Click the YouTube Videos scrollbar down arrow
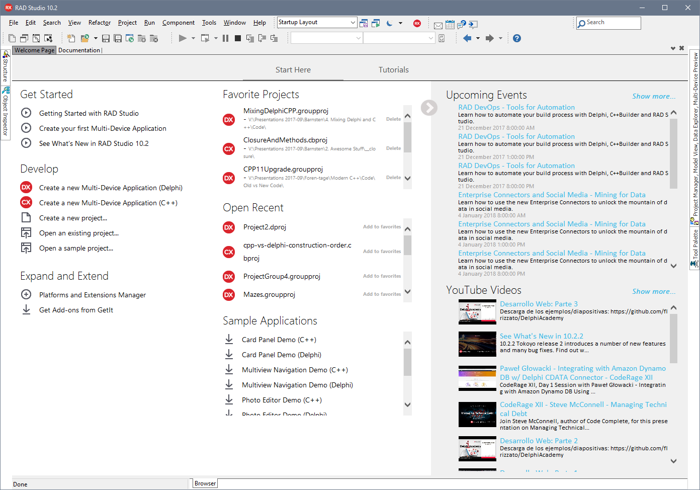 pos(674,461)
